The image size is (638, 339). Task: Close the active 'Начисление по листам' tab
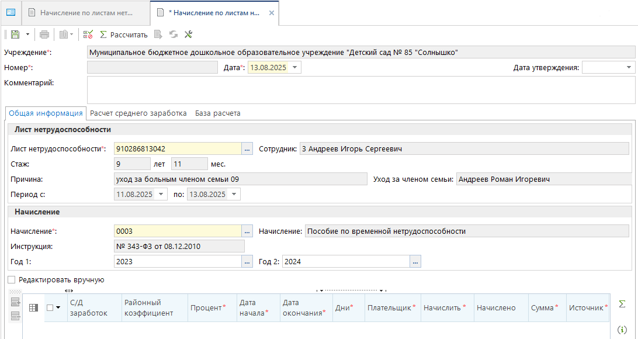point(271,13)
